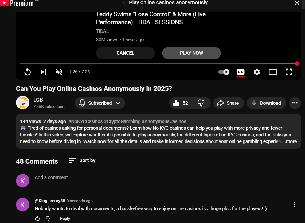Viewport: 305px width, 223px height.
Task: Expand description with ...more
Action: point(290,142)
